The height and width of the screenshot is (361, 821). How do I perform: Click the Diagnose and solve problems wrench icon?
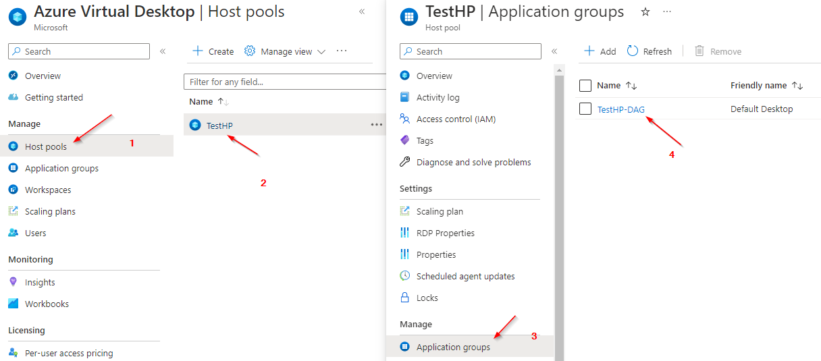pyautogui.click(x=405, y=162)
